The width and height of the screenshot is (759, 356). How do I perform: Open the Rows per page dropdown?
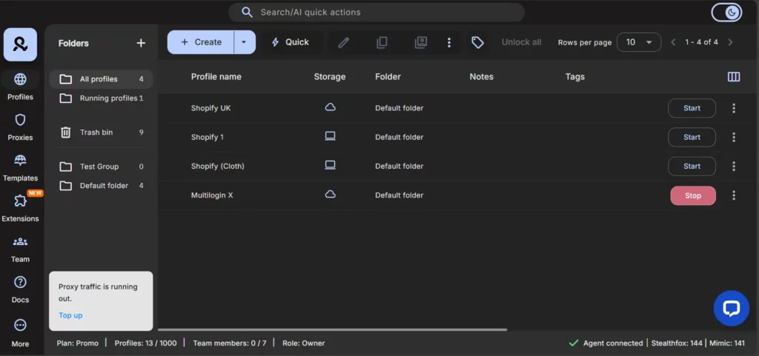(x=638, y=42)
